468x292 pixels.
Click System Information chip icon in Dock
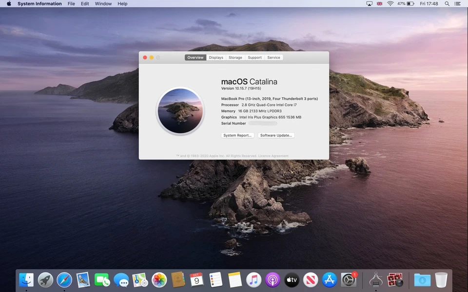point(376,280)
